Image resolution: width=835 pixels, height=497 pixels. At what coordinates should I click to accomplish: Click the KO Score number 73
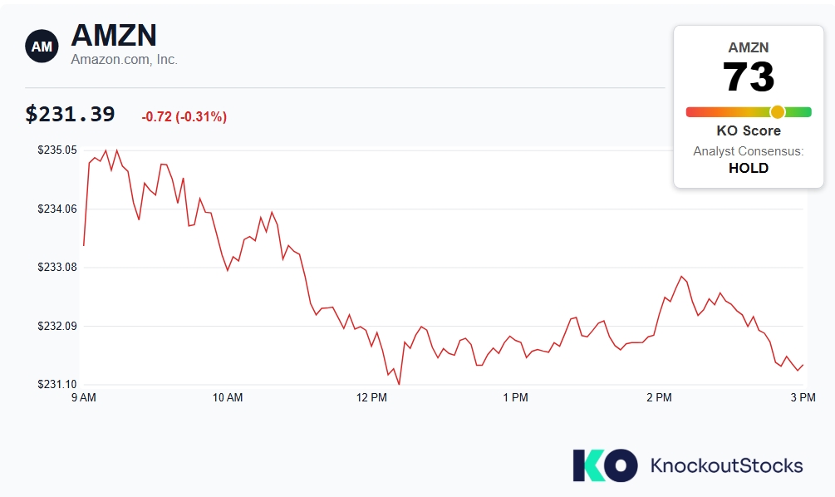[749, 76]
